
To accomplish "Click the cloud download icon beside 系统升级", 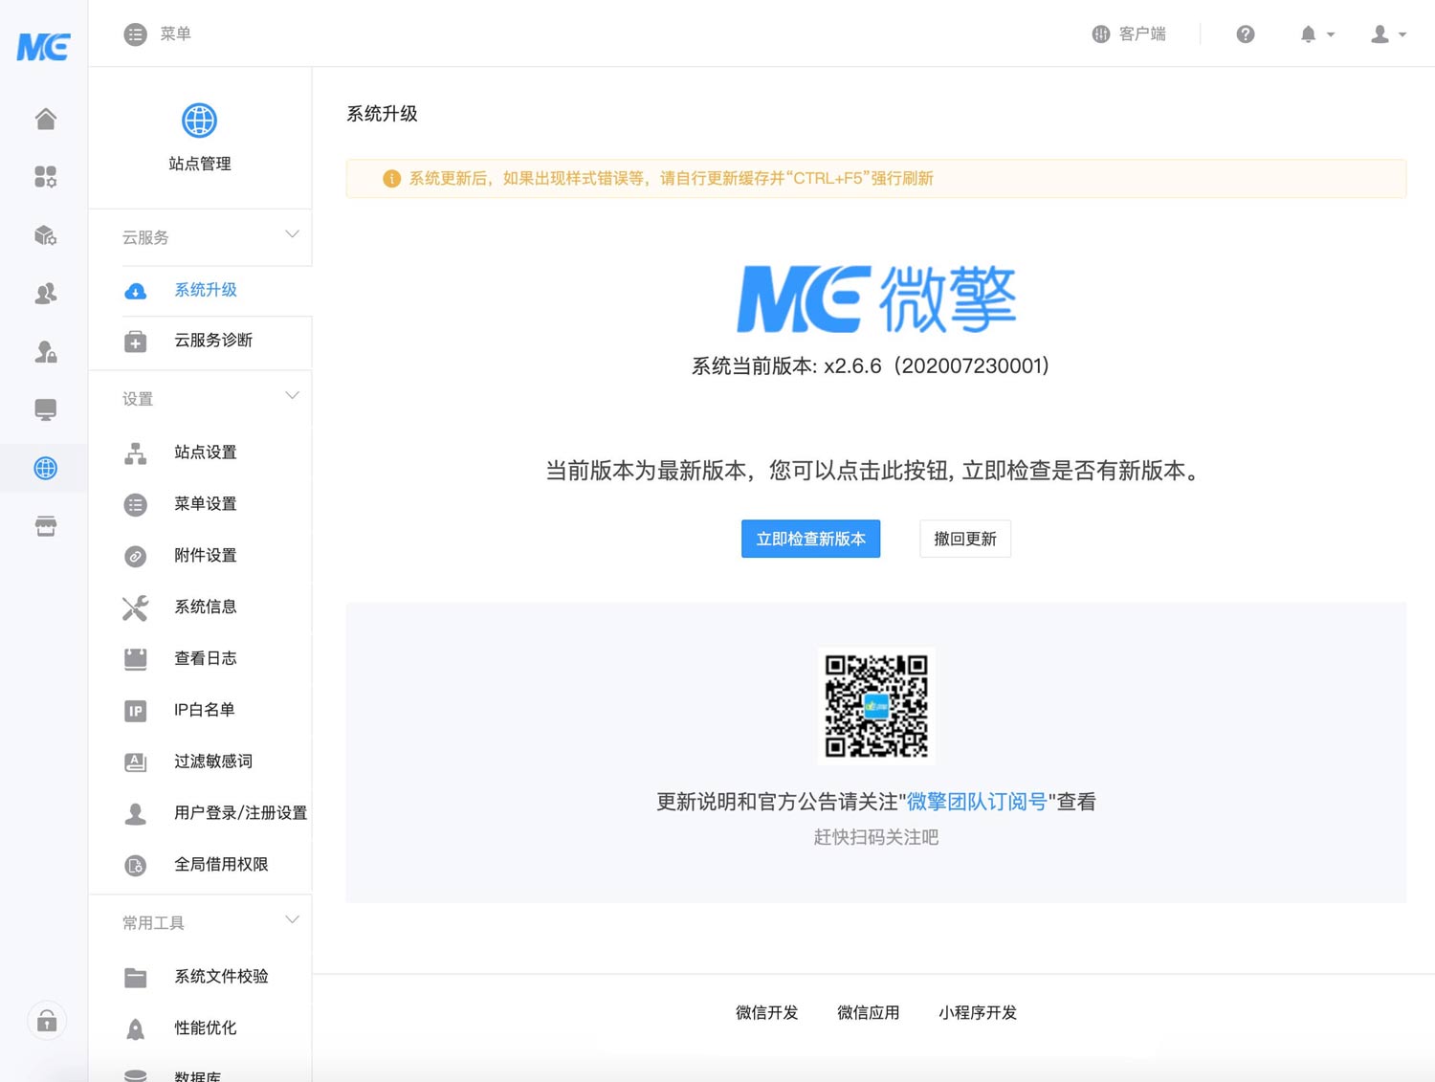I will click(x=136, y=291).
